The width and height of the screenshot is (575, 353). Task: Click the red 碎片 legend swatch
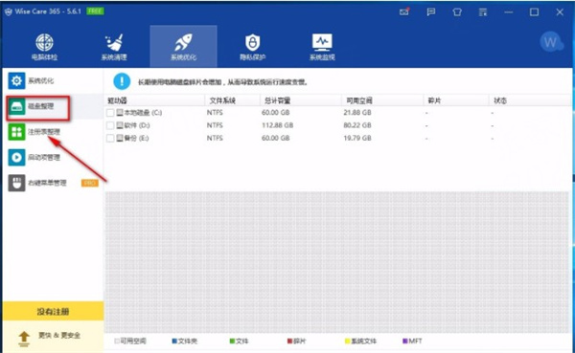pyautogui.click(x=289, y=342)
